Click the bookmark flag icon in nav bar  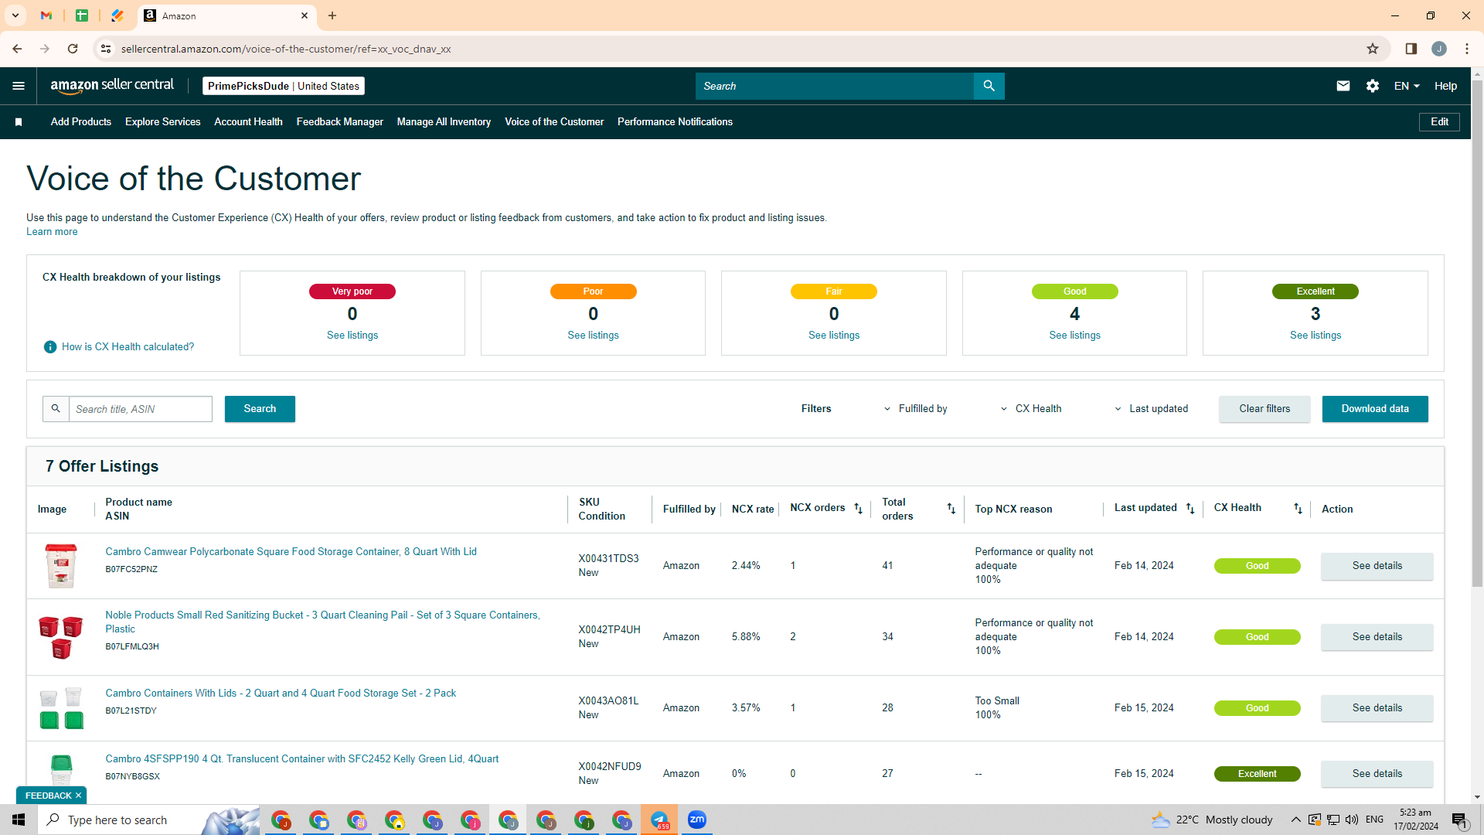(19, 122)
